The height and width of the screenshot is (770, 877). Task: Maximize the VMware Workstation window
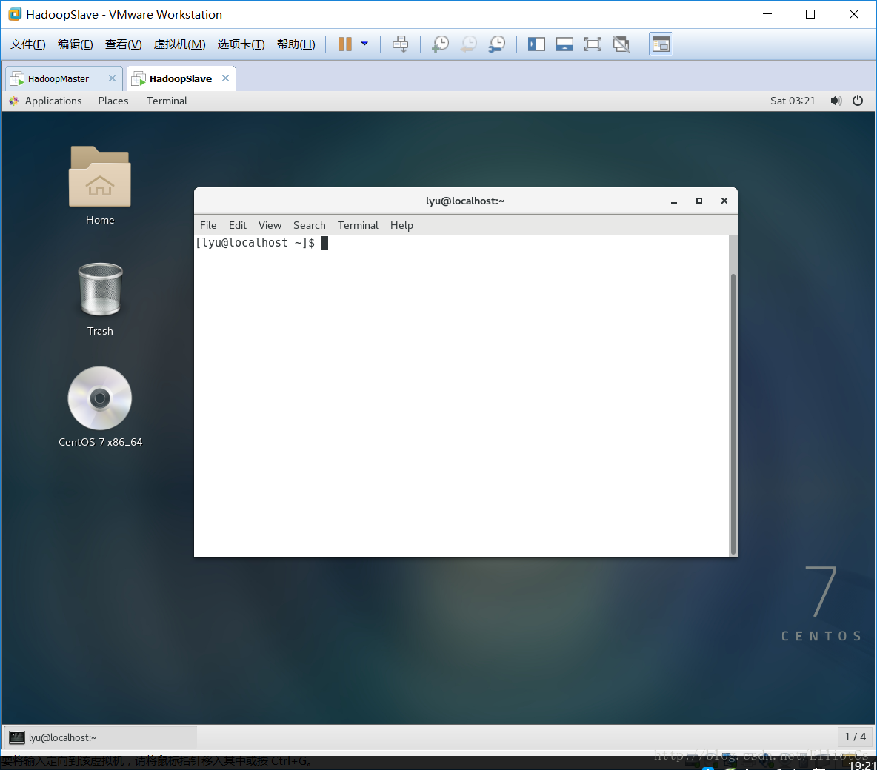pos(810,14)
